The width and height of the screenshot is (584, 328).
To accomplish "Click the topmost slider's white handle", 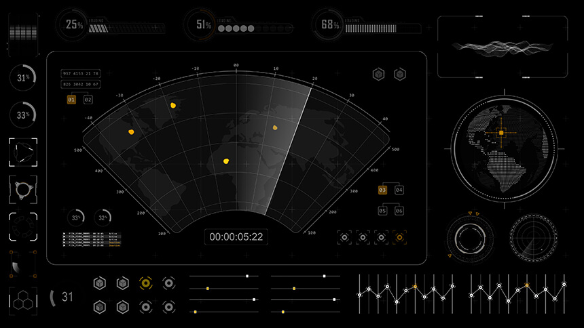I will 247,276.
